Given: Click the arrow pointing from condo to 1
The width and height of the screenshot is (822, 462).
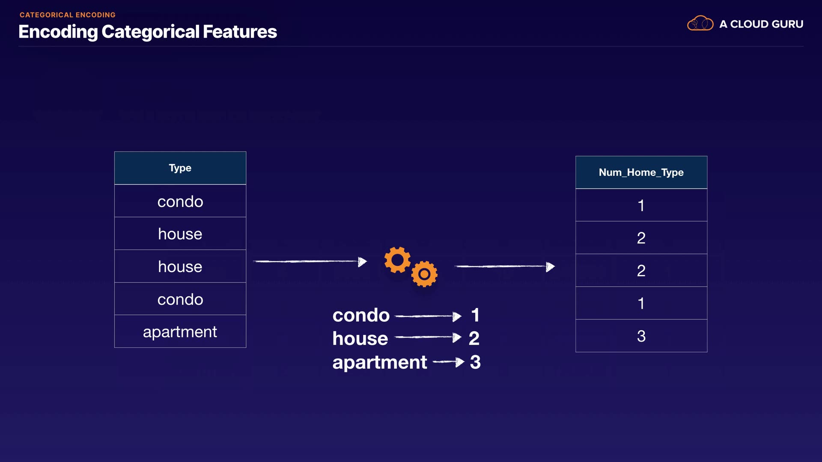Looking at the screenshot, I should pos(428,316).
